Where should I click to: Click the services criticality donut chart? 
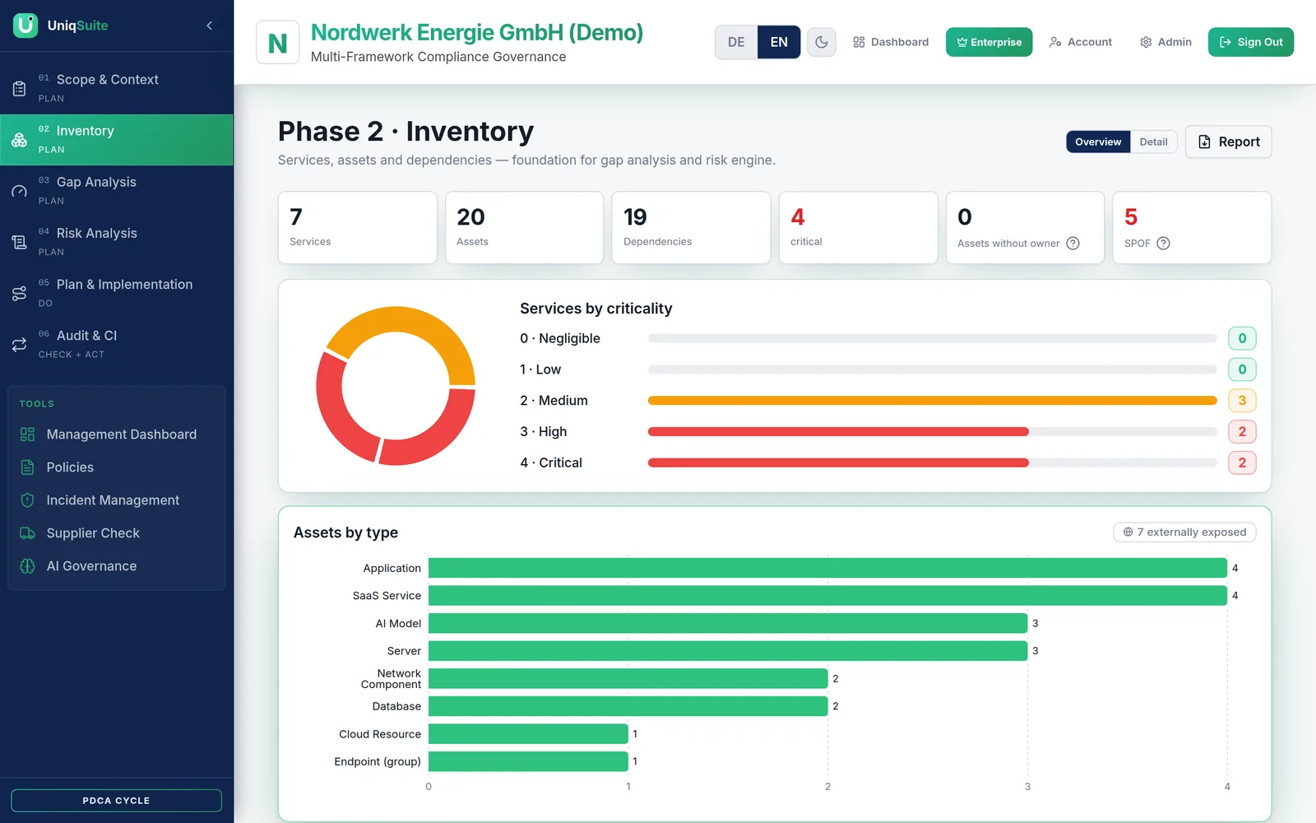click(396, 386)
